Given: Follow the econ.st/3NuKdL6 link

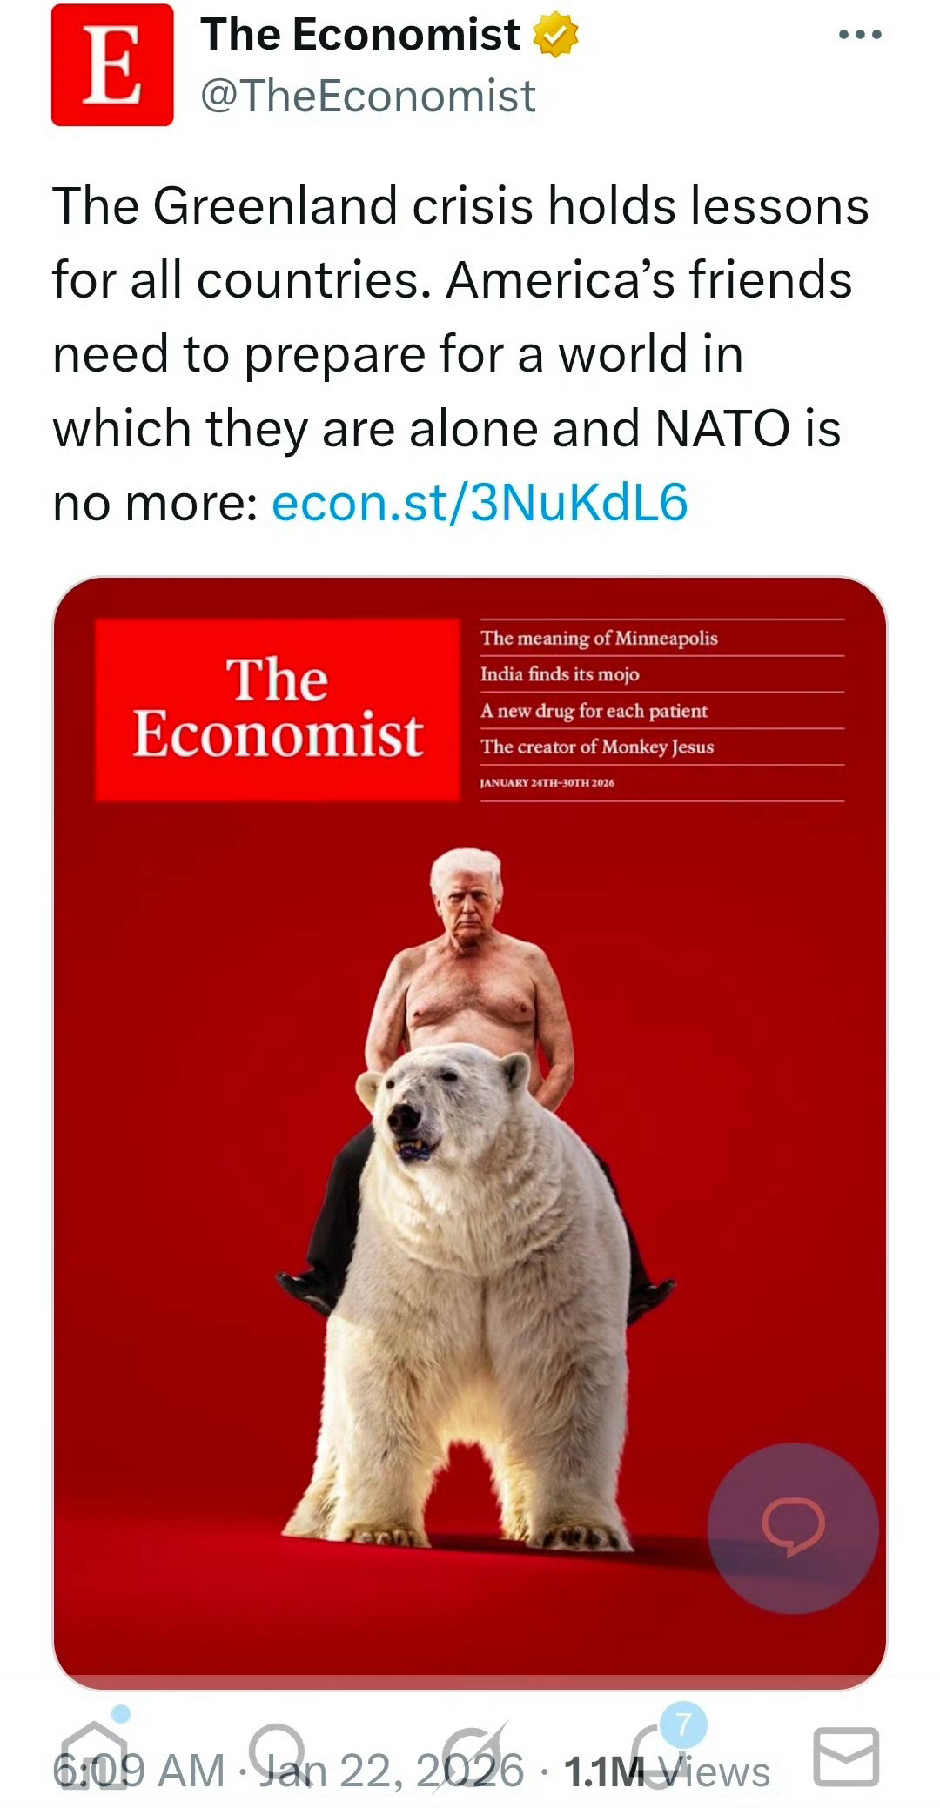Looking at the screenshot, I should pyautogui.click(x=481, y=501).
